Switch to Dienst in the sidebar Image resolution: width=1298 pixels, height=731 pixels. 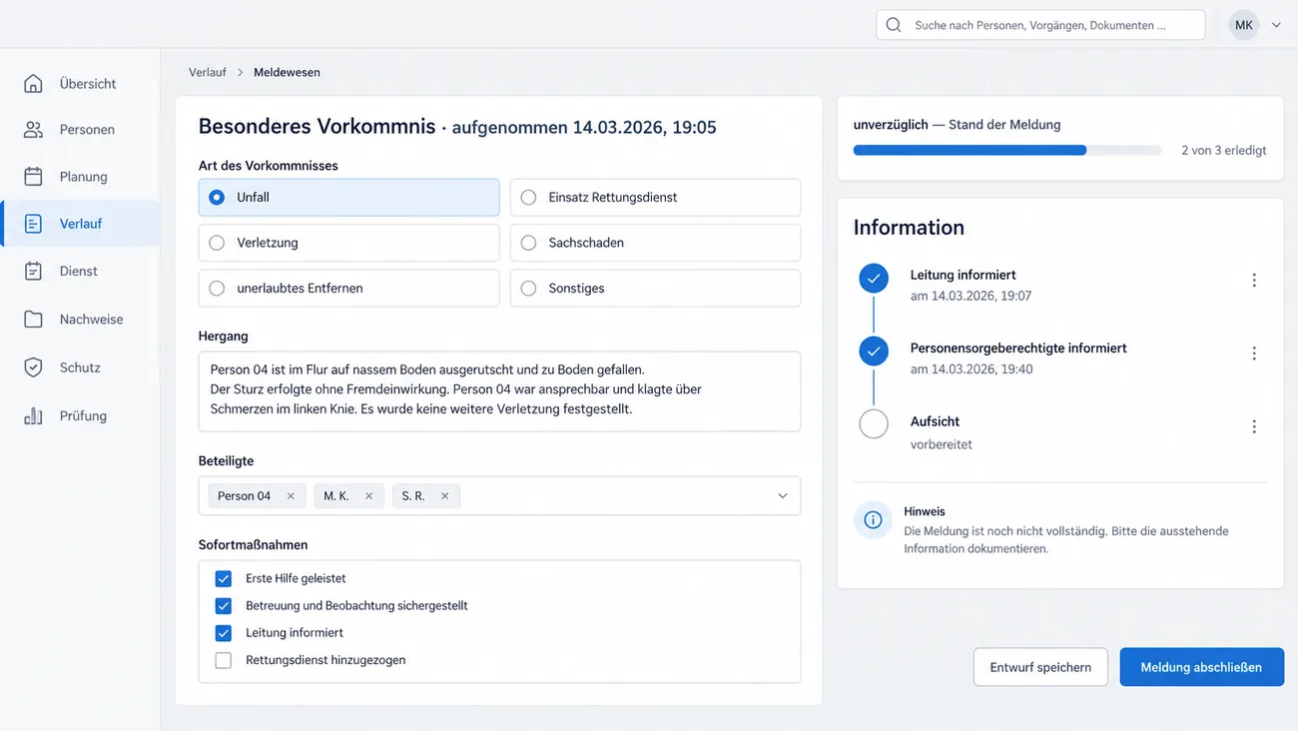[x=80, y=271]
